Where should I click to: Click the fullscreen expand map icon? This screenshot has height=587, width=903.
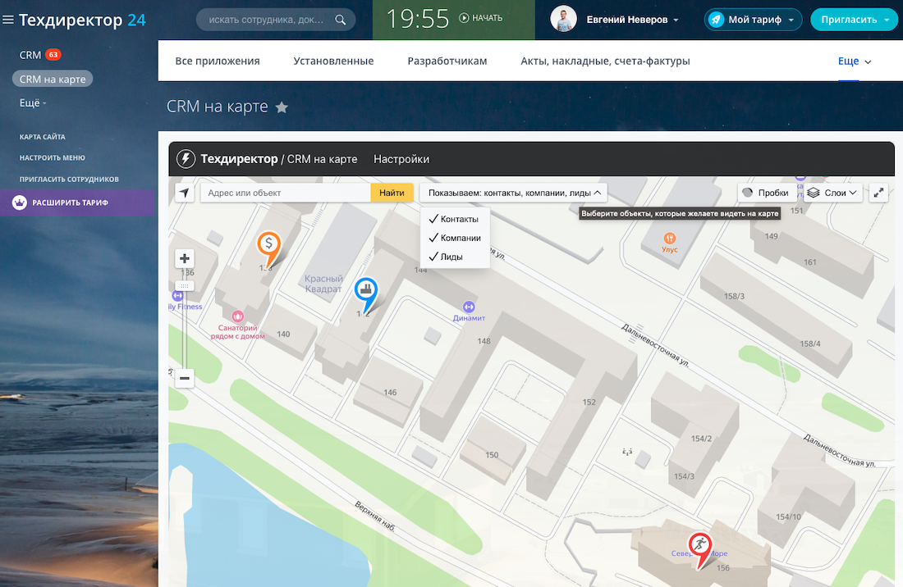pos(879,193)
